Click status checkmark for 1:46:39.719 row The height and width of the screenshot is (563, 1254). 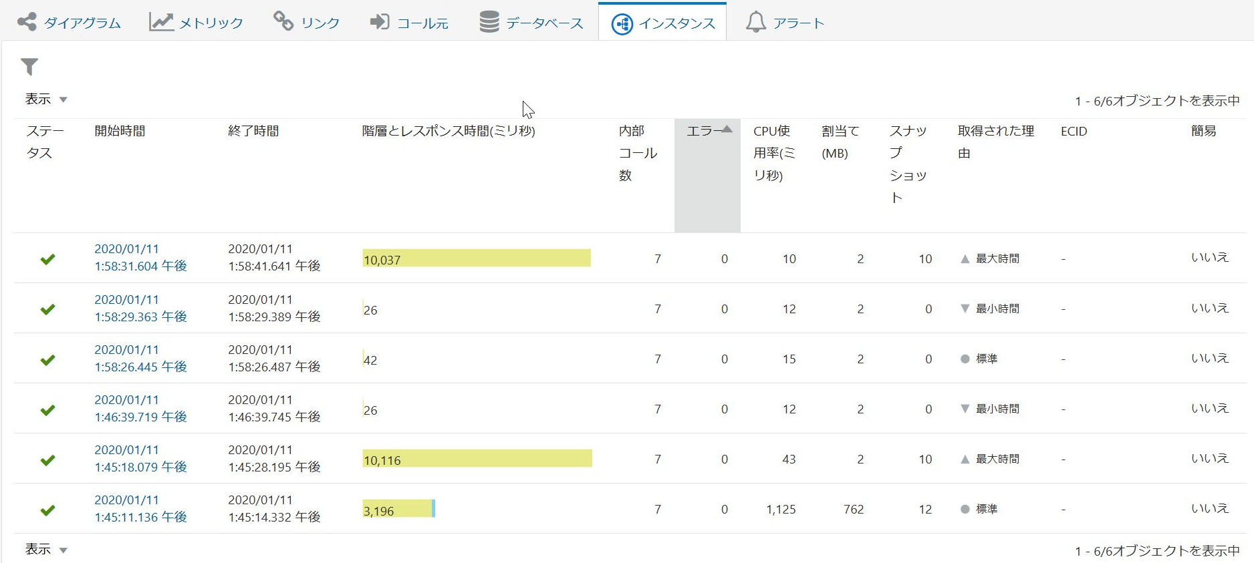click(x=47, y=410)
